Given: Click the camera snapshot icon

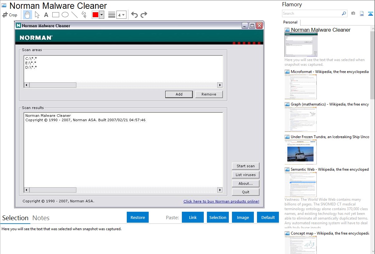Looking at the screenshot, I should 353,13.
